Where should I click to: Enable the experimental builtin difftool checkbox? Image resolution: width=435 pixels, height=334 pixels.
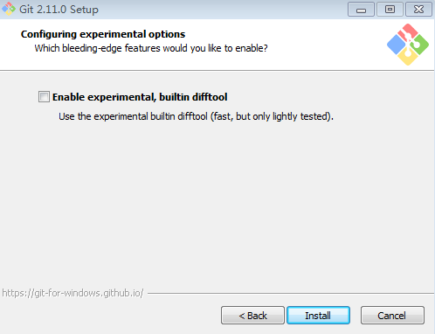(x=44, y=97)
